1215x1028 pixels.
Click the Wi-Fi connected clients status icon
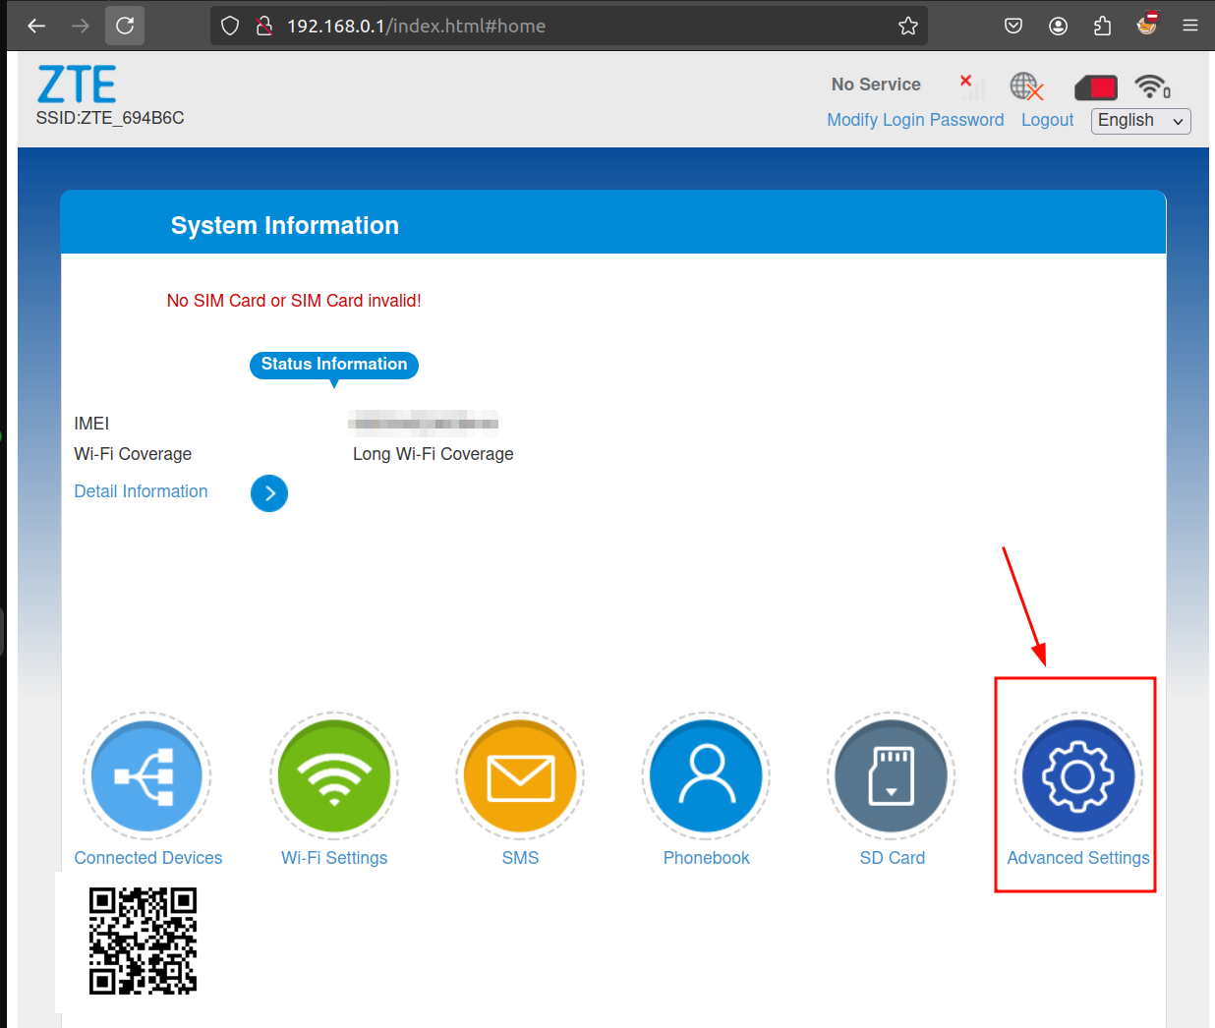click(x=1151, y=86)
